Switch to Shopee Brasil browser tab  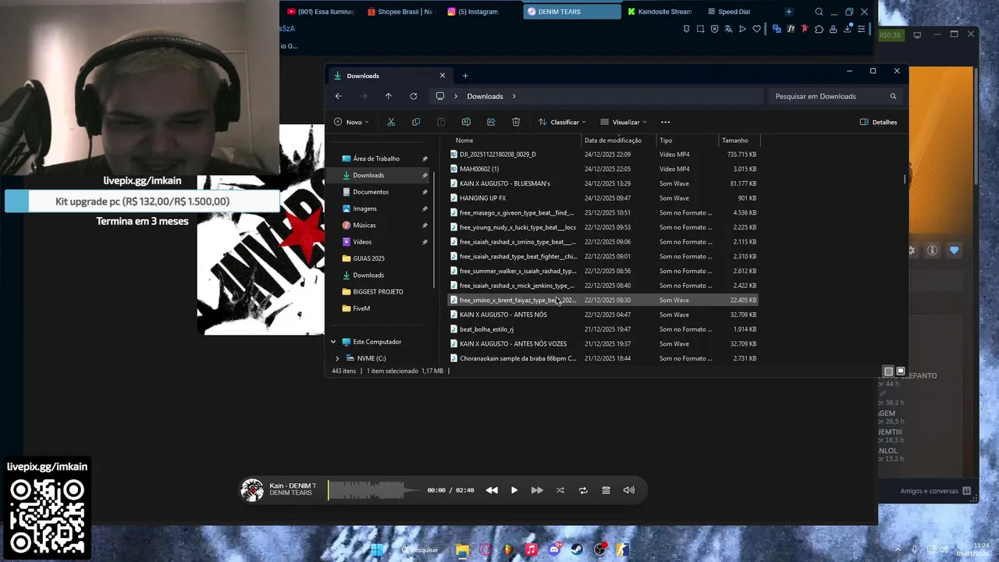(x=400, y=12)
